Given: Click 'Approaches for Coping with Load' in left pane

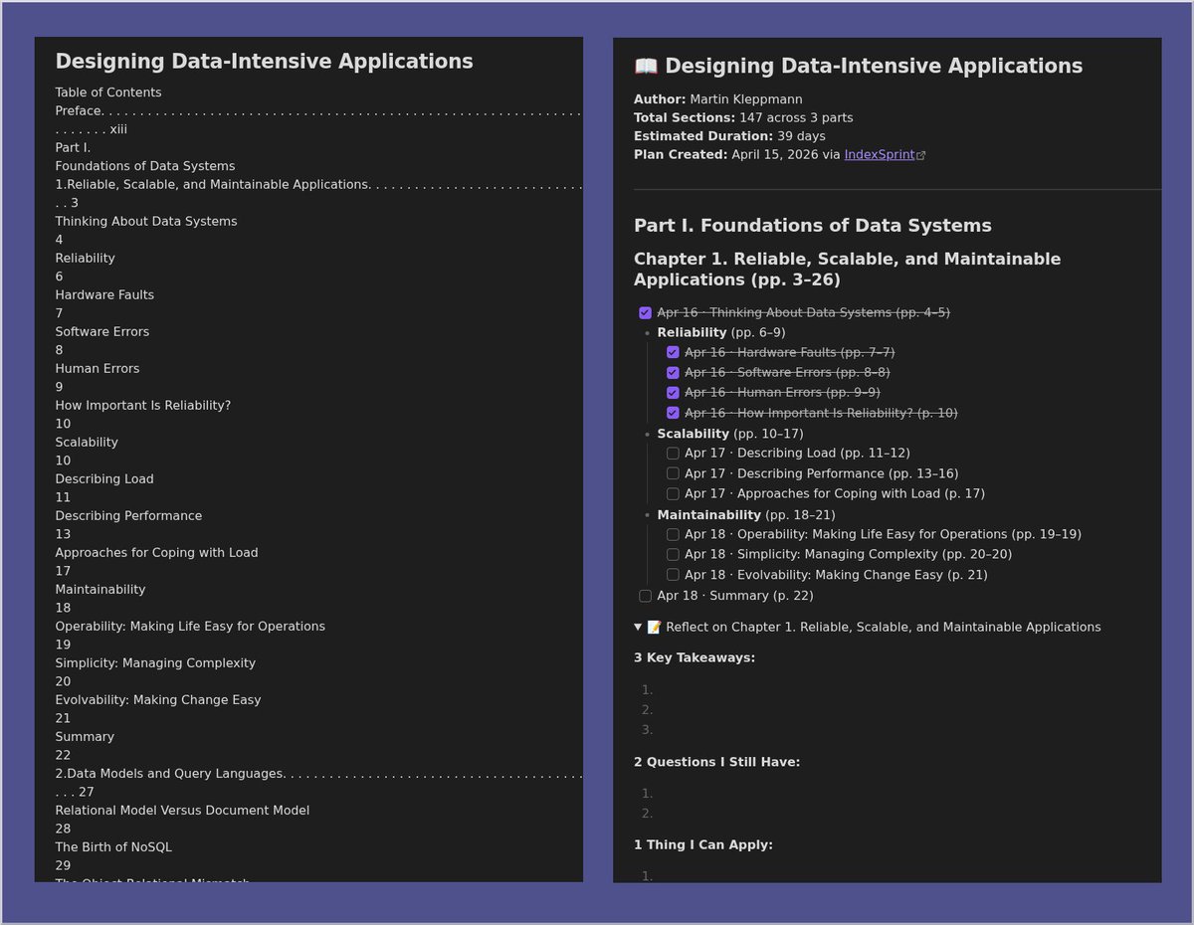Looking at the screenshot, I should pos(156,552).
